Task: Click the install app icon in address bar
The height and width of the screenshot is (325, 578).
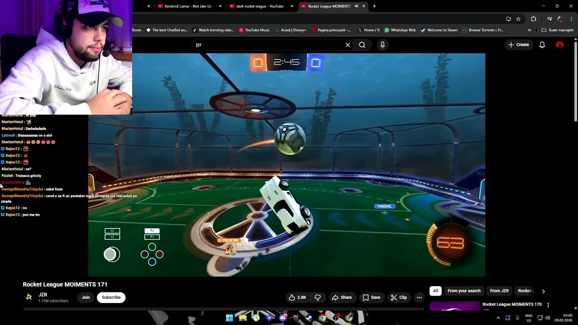Action: coord(508,19)
